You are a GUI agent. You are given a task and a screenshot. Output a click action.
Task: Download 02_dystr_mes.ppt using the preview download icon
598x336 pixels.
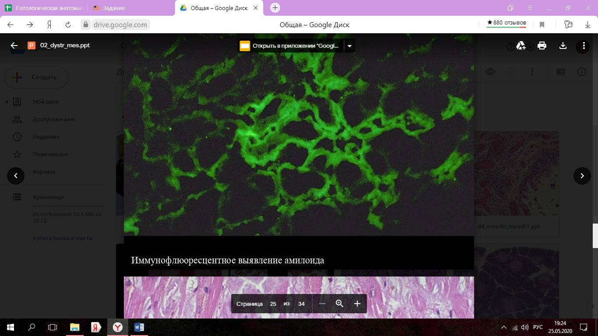pos(563,45)
